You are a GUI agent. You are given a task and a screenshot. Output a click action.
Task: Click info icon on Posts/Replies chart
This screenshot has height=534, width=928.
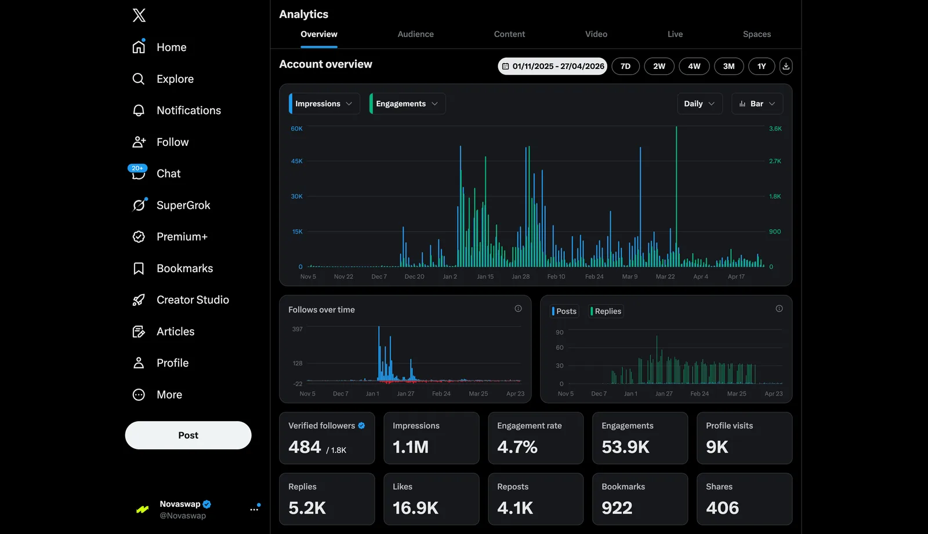tap(779, 309)
